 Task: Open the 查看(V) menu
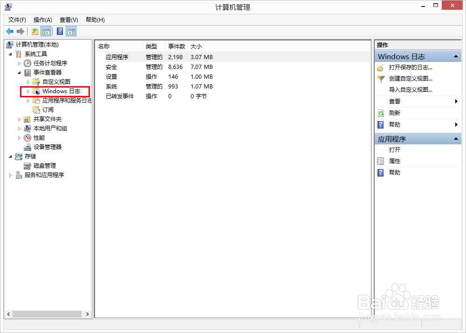(x=69, y=20)
